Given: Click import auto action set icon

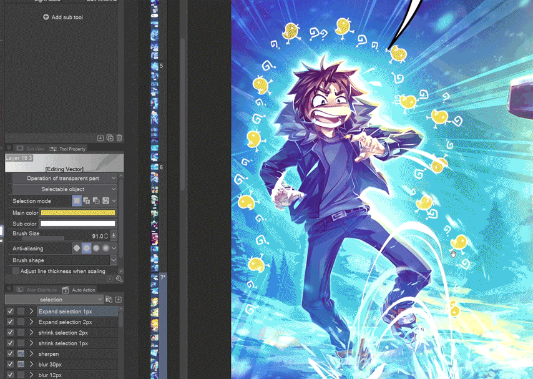Looking at the screenshot, I should click(x=119, y=299).
